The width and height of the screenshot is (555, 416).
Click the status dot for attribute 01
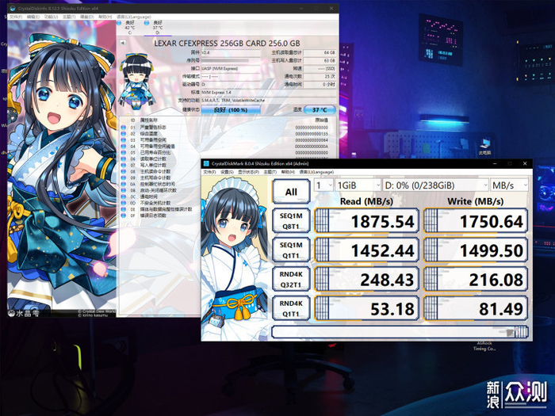(123, 128)
